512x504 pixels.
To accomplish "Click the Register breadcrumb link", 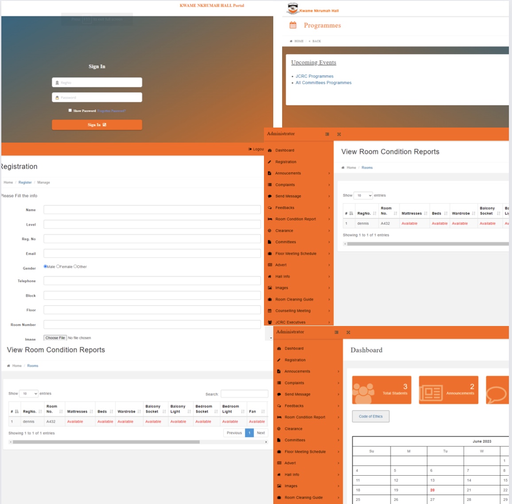I will coord(25,182).
